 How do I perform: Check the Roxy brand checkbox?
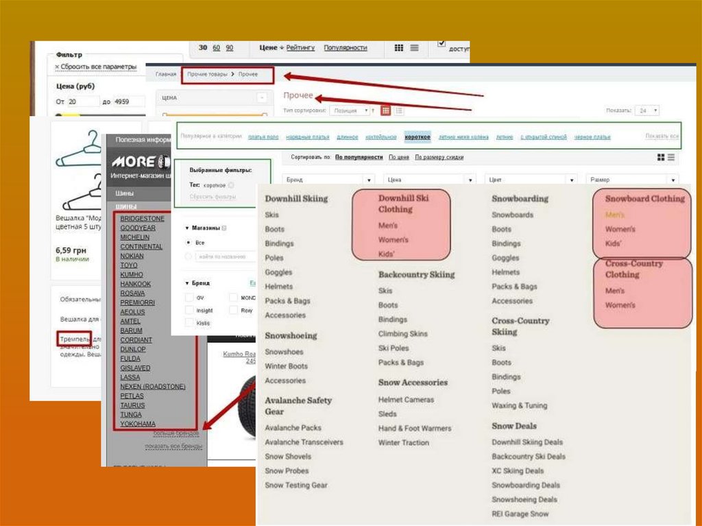233,310
